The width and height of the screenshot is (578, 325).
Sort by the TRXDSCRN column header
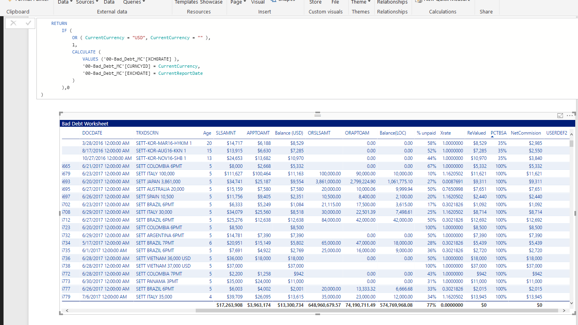pyautogui.click(x=147, y=133)
